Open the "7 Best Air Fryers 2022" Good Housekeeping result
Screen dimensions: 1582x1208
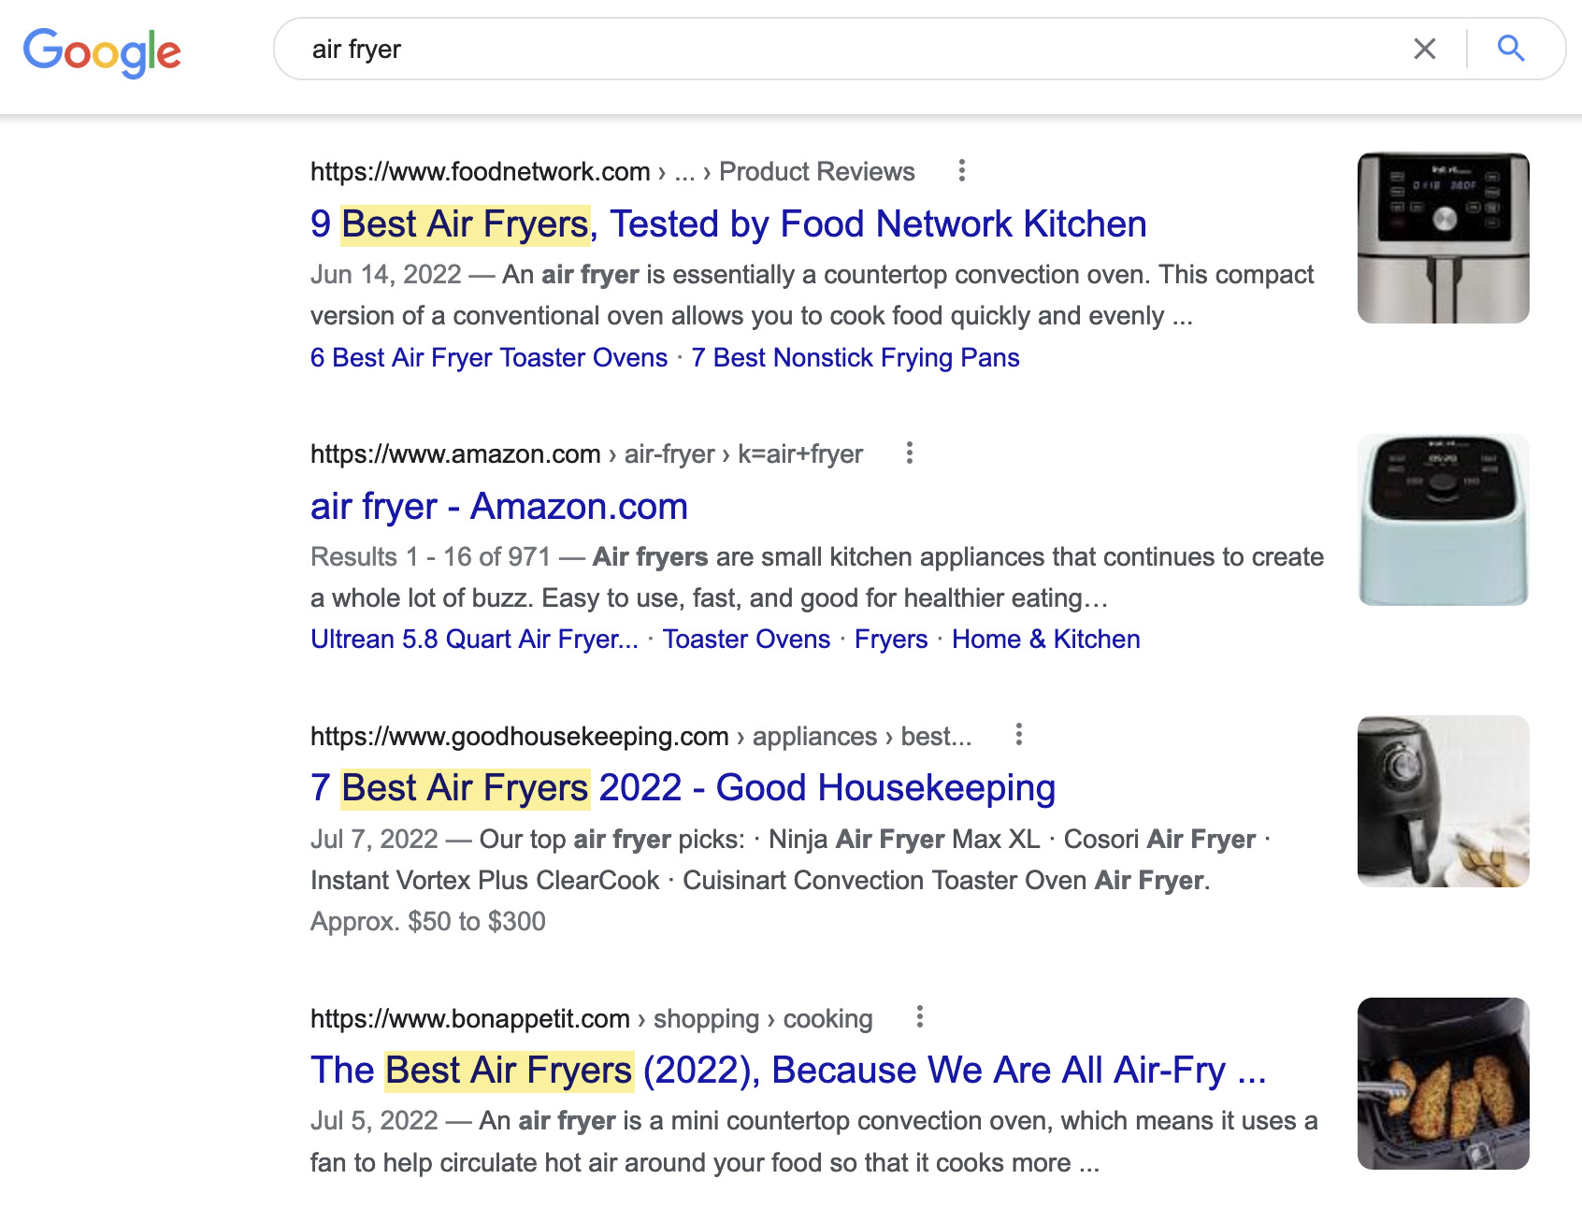coord(683,787)
